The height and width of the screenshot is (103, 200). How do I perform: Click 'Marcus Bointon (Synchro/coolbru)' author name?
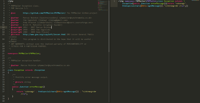(41, 18)
